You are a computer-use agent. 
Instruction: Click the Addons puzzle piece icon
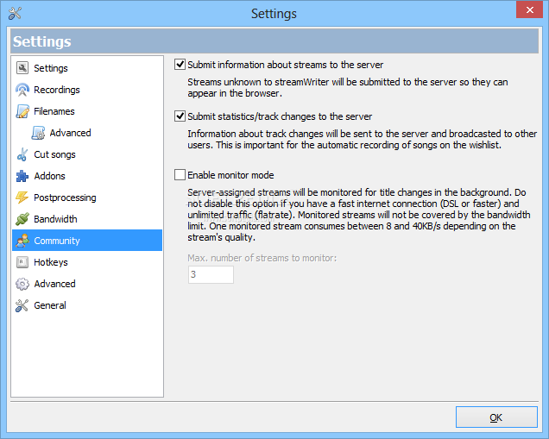point(22,176)
